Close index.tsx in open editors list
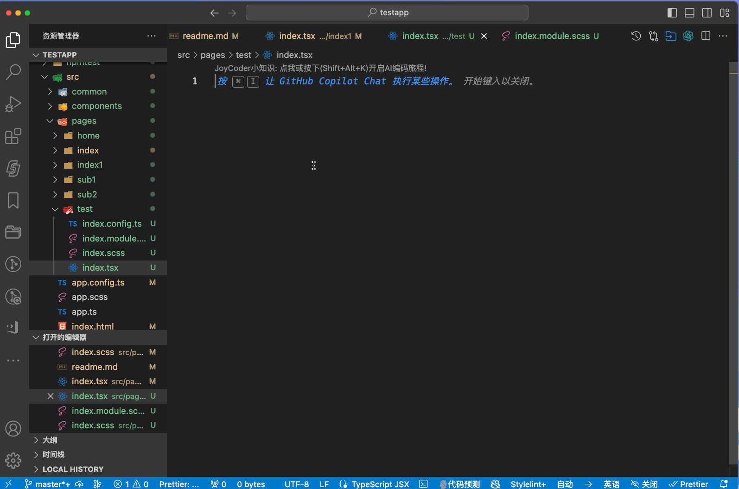 tap(50, 396)
